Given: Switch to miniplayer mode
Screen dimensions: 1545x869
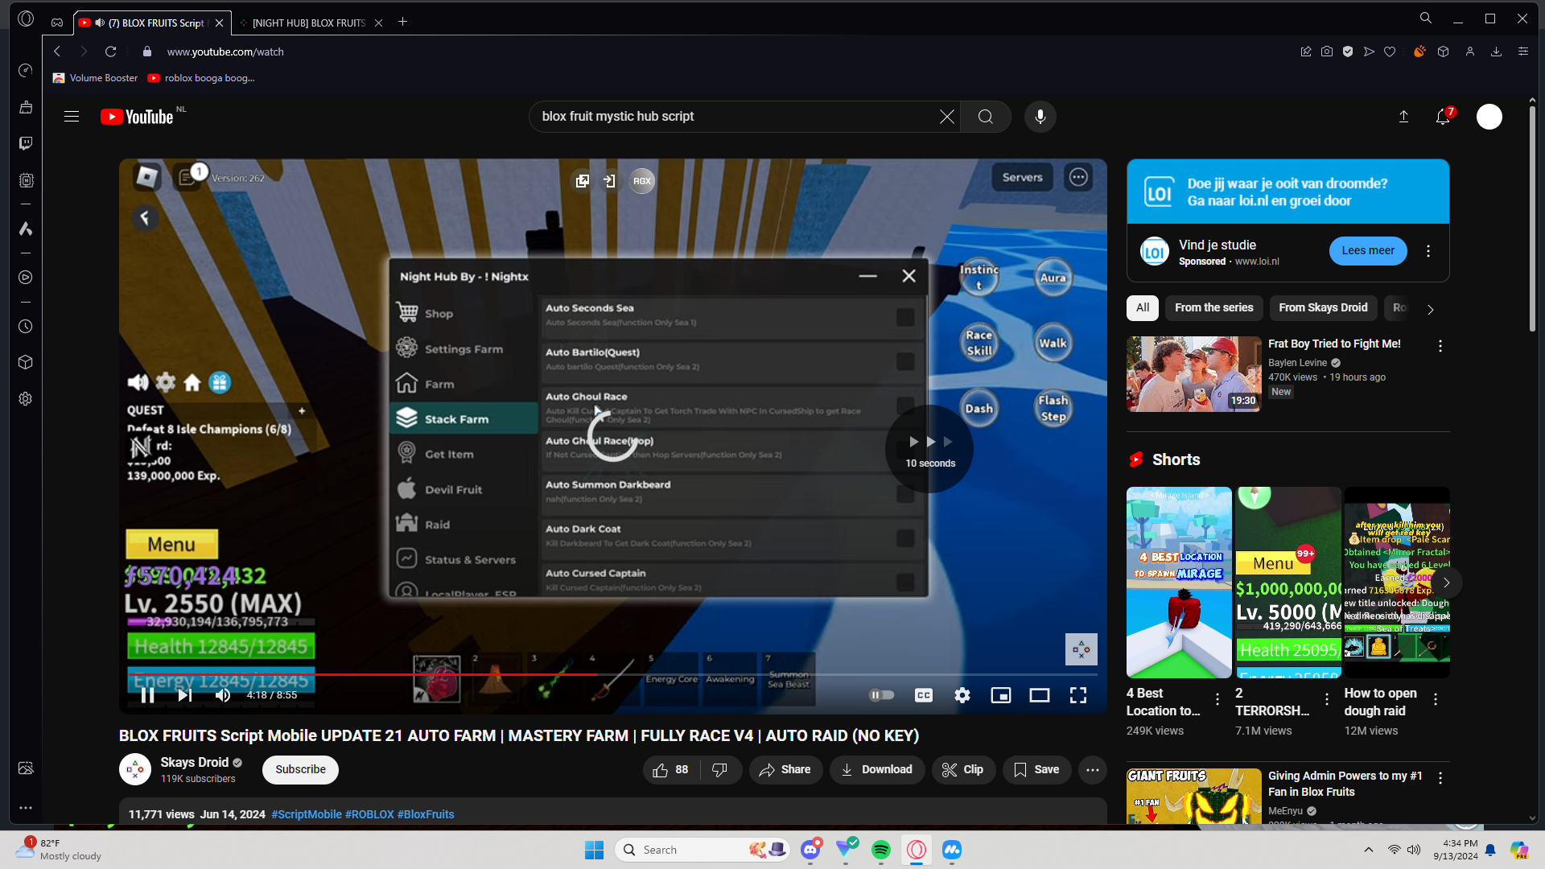Looking at the screenshot, I should tap(1001, 695).
